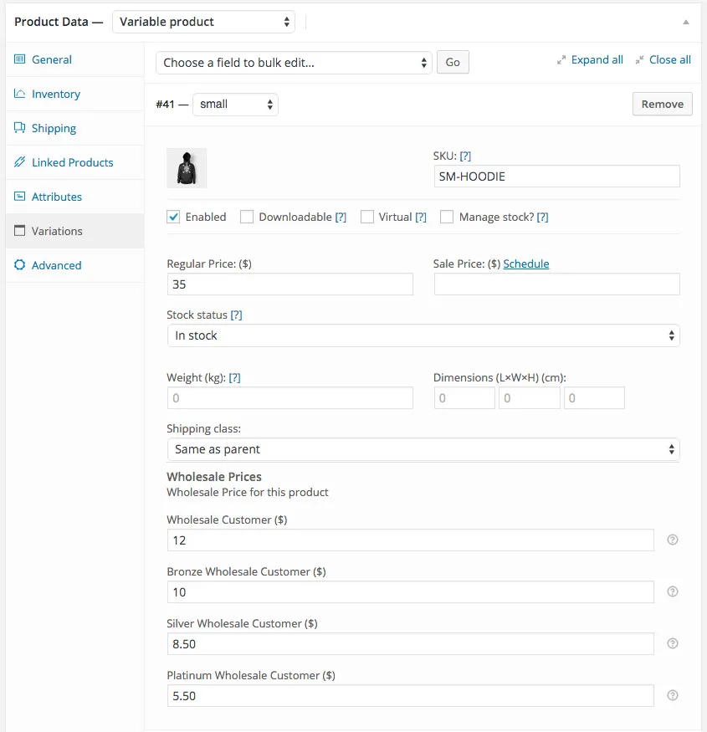Viewport: 707px width, 732px height.
Task: Select the Advanced gear icon
Action: 18,264
